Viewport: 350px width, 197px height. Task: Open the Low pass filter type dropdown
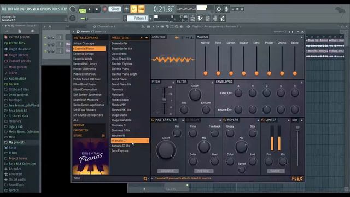point(168,171)
